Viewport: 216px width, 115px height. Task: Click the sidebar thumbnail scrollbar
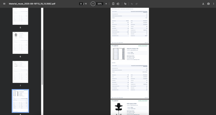[42, 67]
